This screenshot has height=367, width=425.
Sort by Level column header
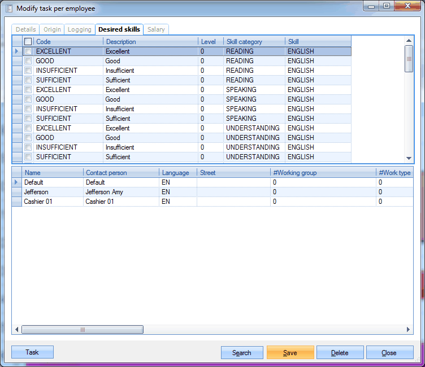(x=211, y=41)
